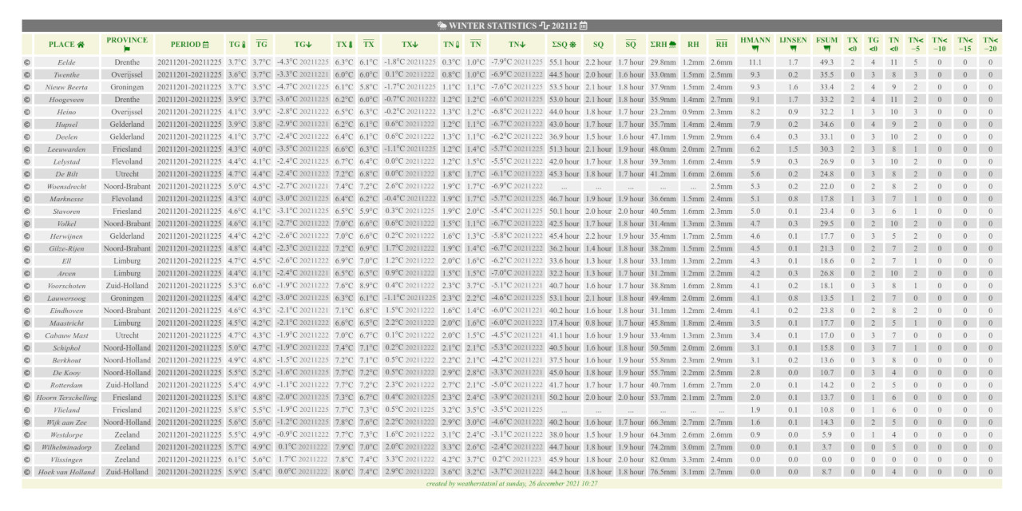
Task: Click the thermometer icon next to TX
Action: point(349,44)
